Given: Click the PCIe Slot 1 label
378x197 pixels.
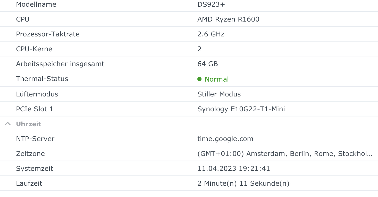Looking at the screenshot, I should 35,109.
